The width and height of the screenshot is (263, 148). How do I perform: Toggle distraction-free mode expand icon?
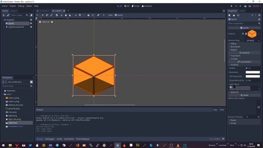224,11
